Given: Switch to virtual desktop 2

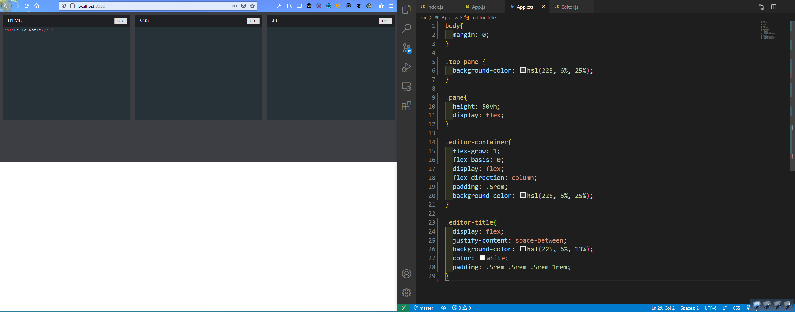Looking at the screenshot, I should pos(767,305).
